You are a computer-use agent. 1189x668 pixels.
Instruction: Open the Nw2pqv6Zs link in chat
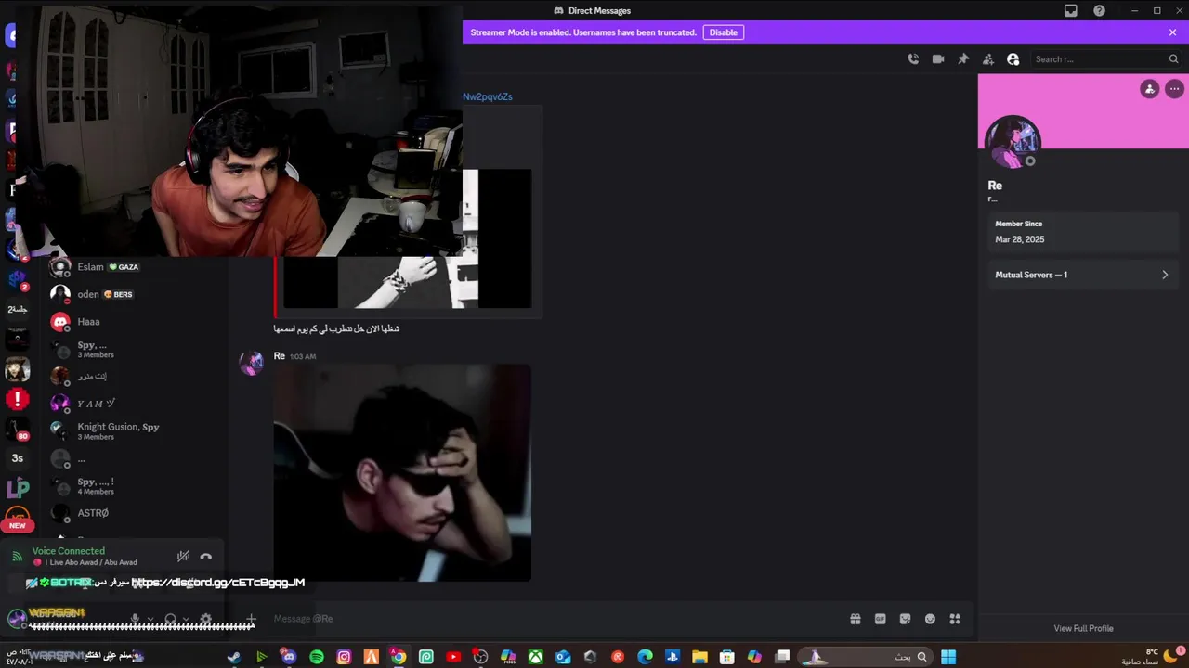click(x=488, y=96)
